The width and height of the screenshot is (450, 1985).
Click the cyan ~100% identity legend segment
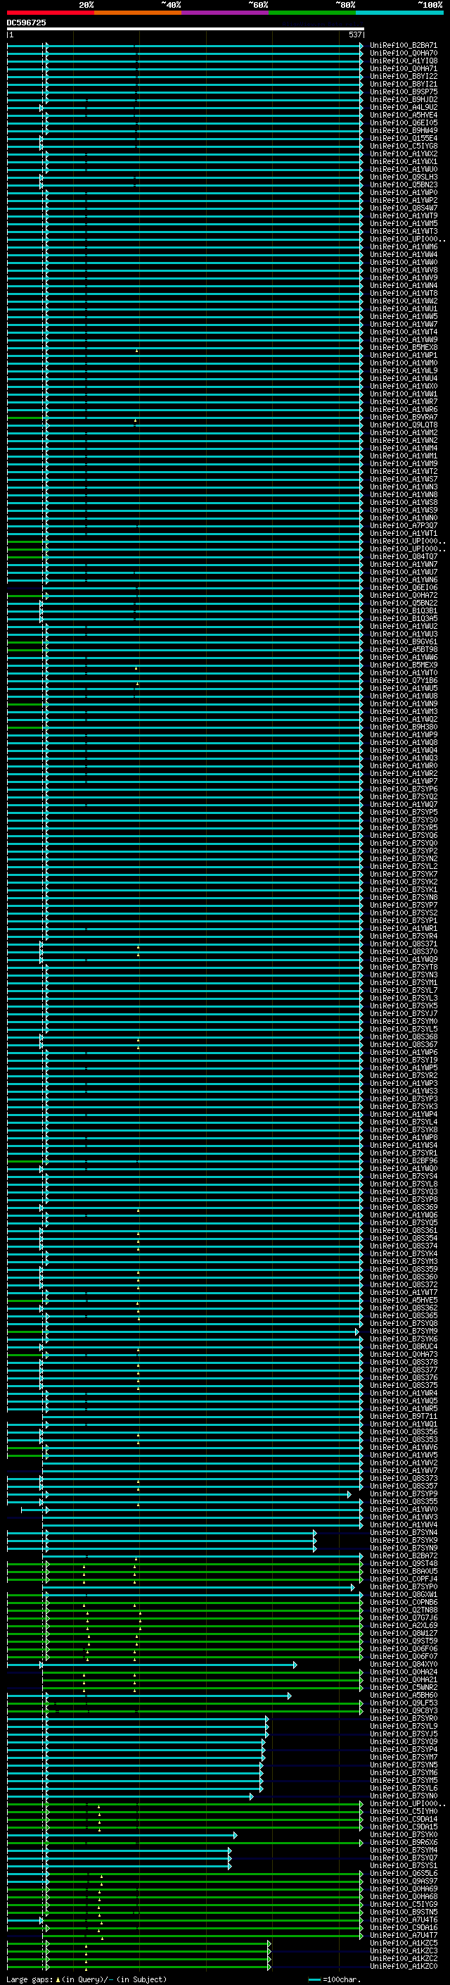click(399, 13)
